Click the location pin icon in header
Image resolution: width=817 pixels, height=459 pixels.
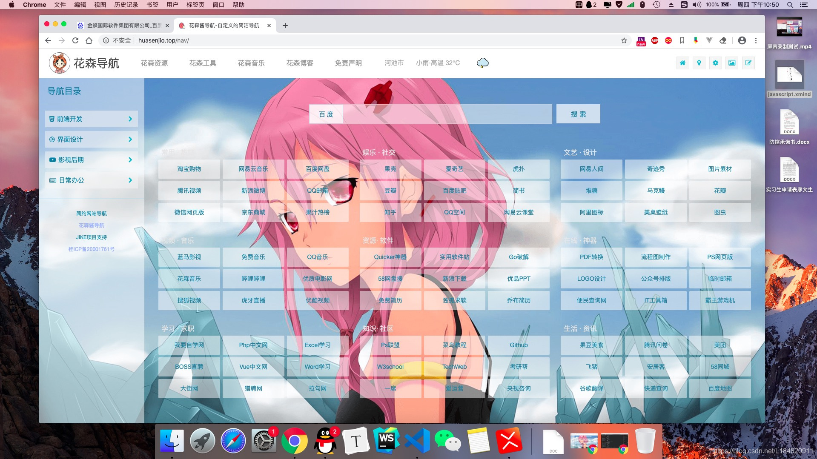[x=699, y=63]
